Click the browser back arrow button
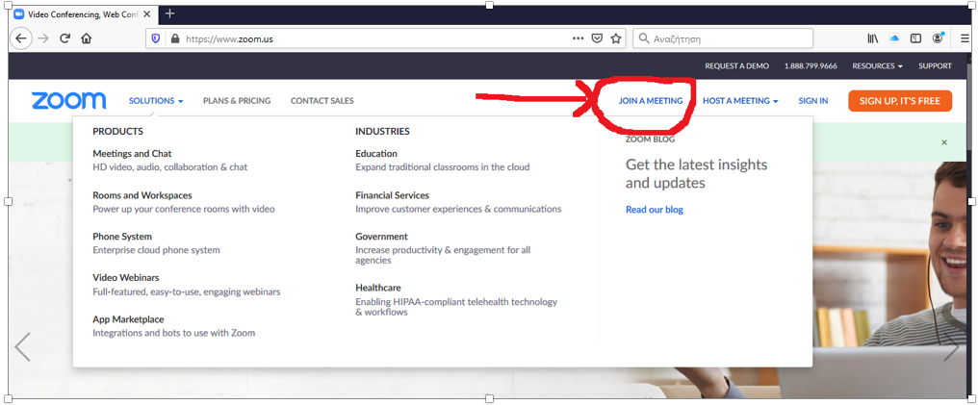This screenshot has height=405, width=978. (21, 38)
